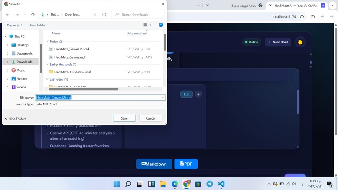338x190 pixels.
Task: Switch to the HackMate AI tab
Action: 296,5
